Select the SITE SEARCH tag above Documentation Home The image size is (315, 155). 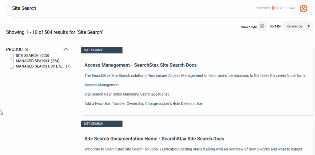[102, 124]
